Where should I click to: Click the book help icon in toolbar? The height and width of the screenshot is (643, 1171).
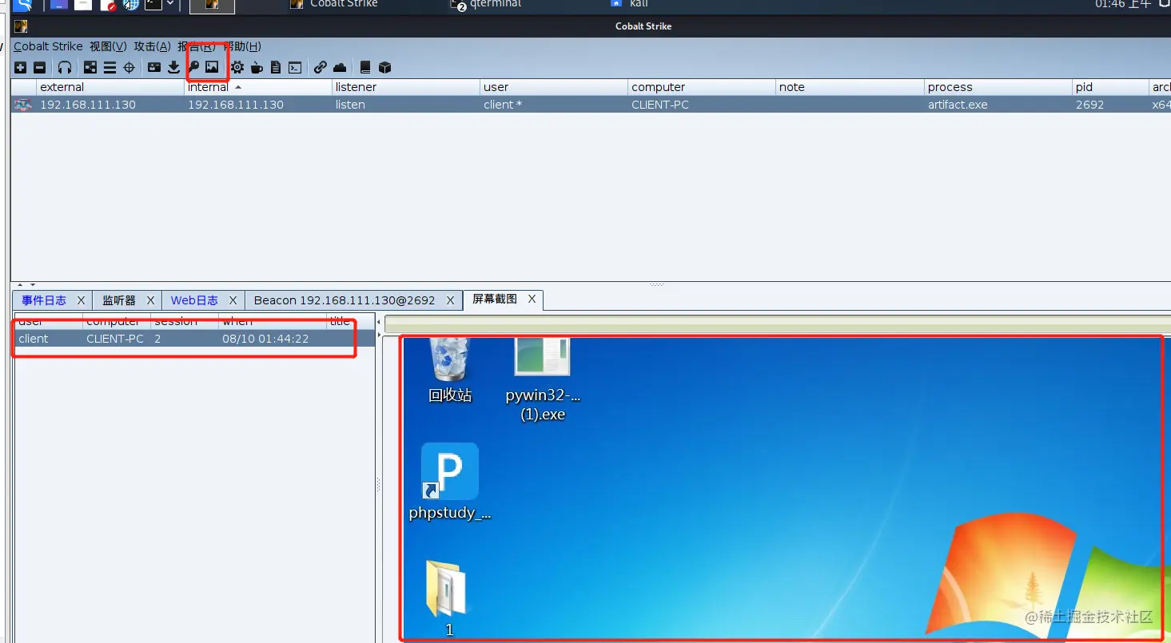tap(365, 67)
